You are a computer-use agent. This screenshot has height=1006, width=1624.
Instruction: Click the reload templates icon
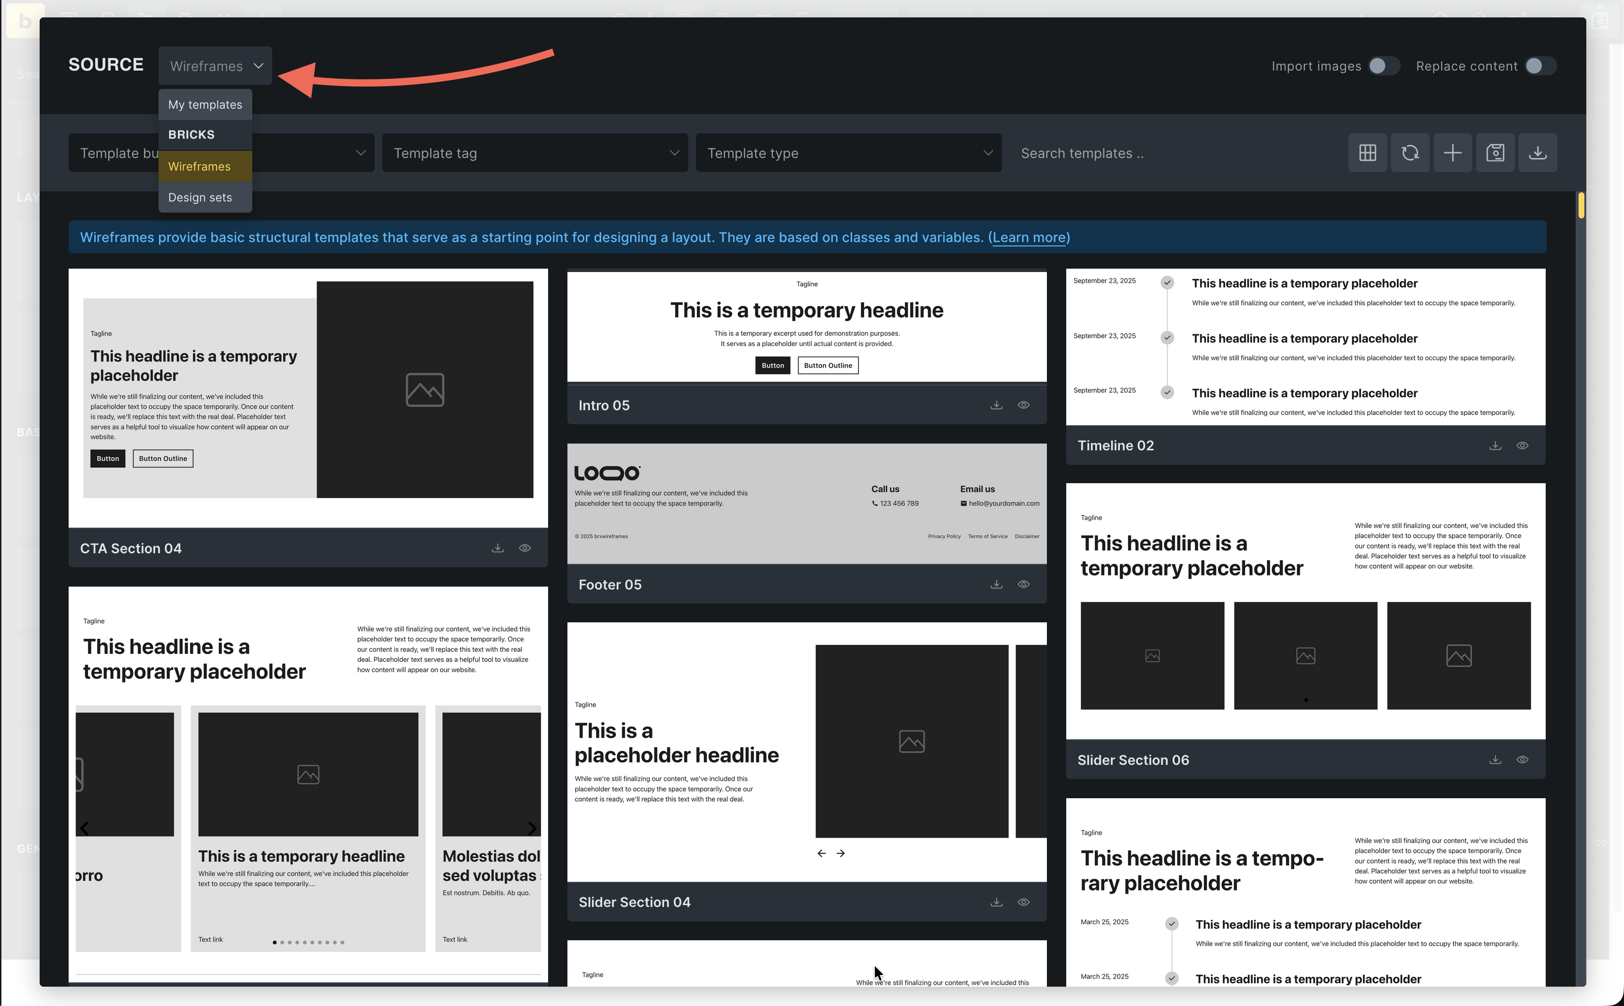1410,153
